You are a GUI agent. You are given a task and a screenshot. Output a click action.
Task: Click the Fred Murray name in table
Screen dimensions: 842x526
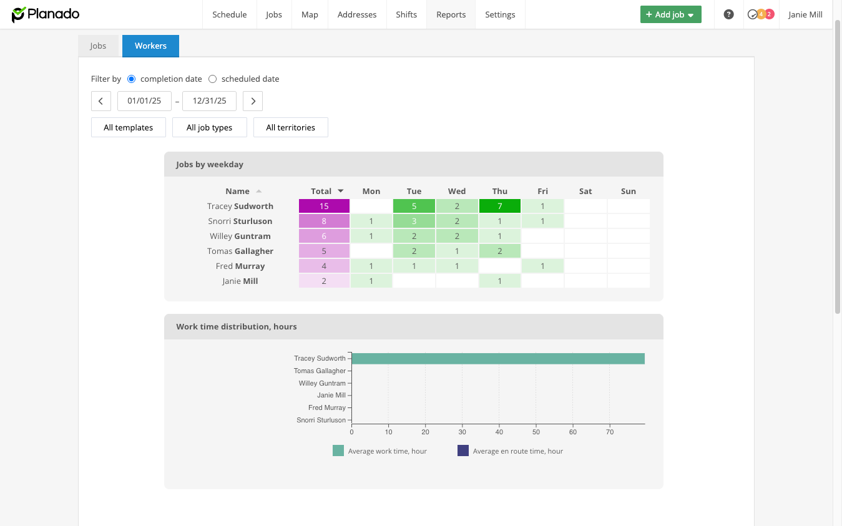(x=240, y=266)
